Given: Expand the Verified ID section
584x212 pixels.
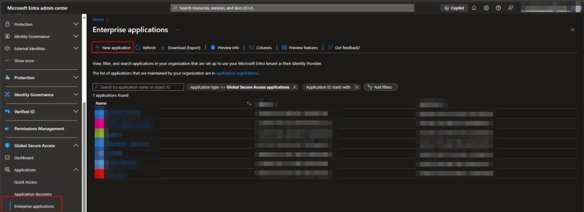Looking at the screenshot, I should click(x=76, y=111).
